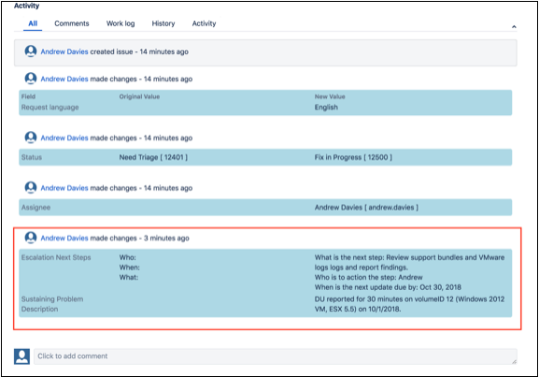The width and height of the screenshot is (539, 377).
Task: Click avatar icon above Status change row
Action: click(31, 138)
